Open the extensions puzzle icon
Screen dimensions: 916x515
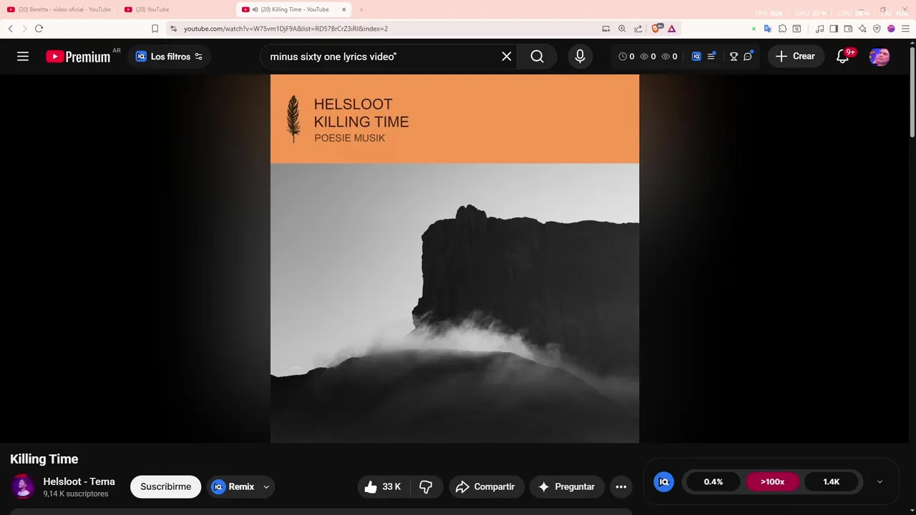(782, 29)
